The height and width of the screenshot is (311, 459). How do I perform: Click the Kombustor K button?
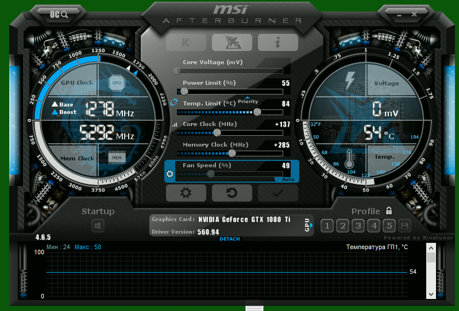pyautogui.click(x=186, y=42)
